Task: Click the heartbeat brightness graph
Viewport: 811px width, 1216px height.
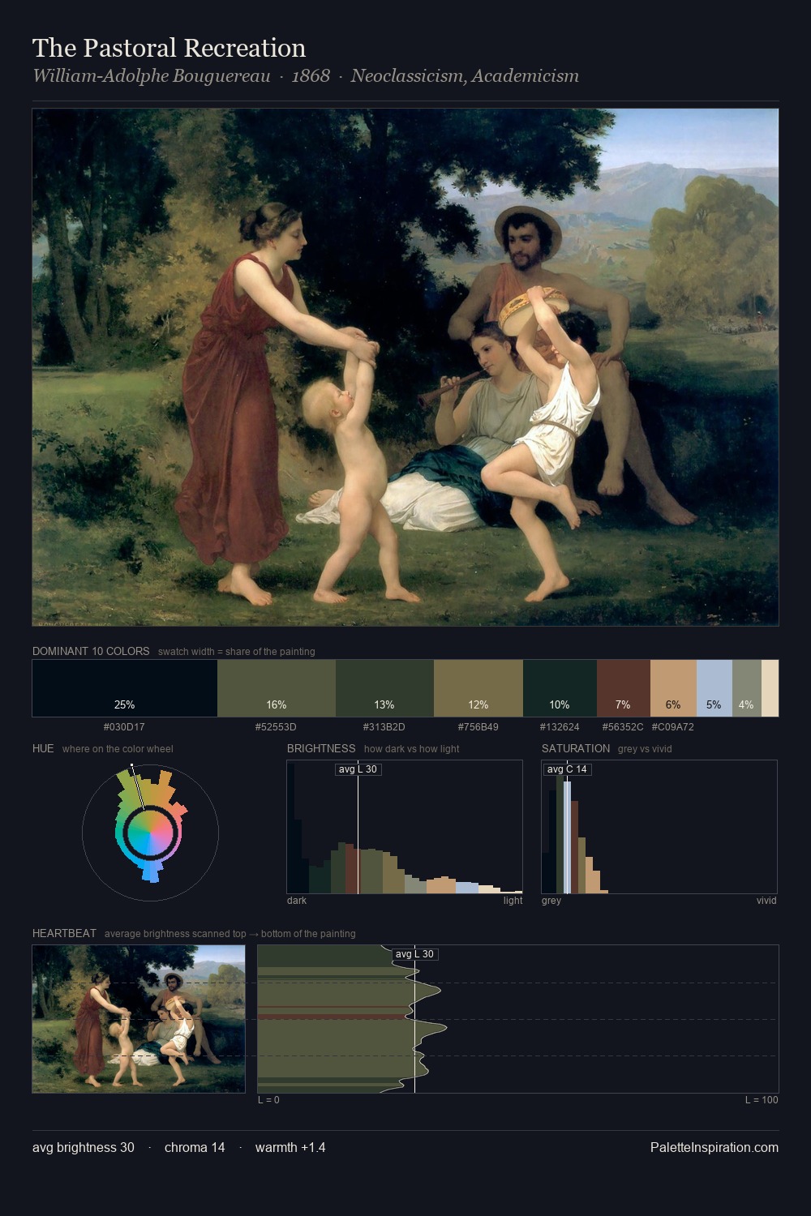Action: tap(518, 1019)
